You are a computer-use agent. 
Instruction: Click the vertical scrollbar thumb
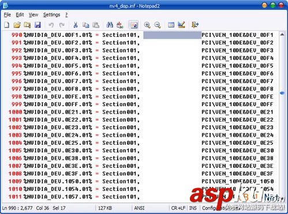click(x=282, y=93)
